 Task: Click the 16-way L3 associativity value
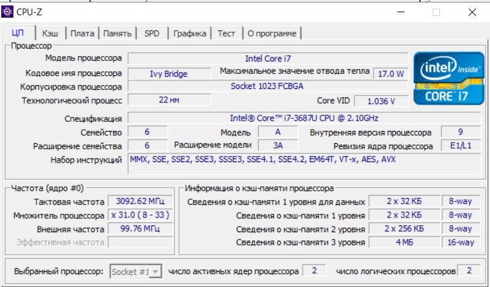click(x=461, y=242)
